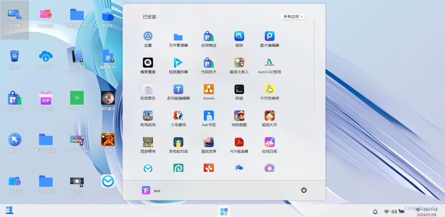This screenshot has height=217, width=445.
Task: Open 小鸟壁纸 app
Action: coord(178,119)
